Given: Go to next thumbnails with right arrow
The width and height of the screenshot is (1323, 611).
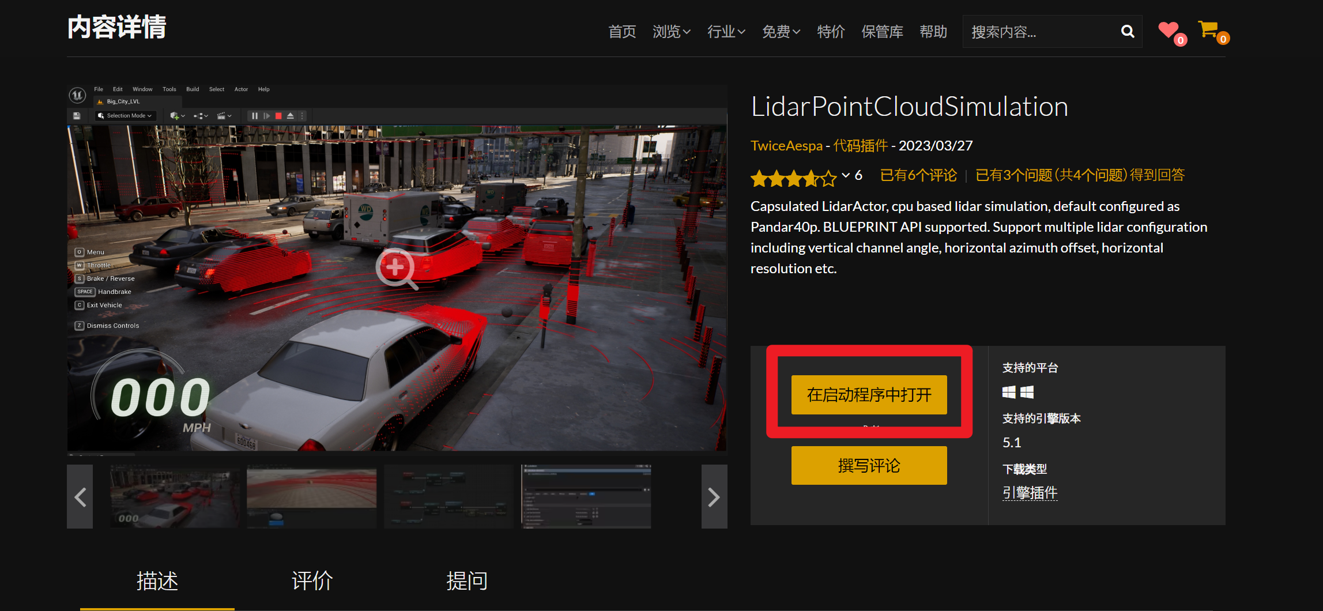Looking at the screenshot, I should click(x=714, y=497).
